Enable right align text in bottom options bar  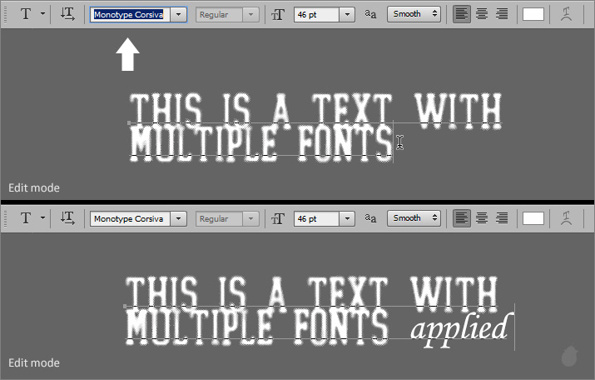pyautogui.click(x=502, y=218)
